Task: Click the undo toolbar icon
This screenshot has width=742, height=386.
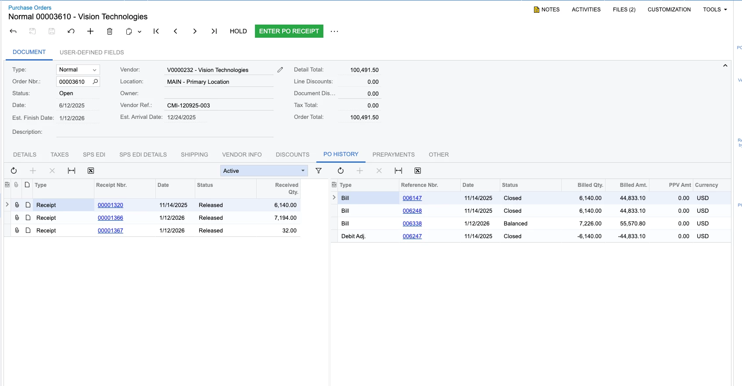Action: (x=71, y=31)
